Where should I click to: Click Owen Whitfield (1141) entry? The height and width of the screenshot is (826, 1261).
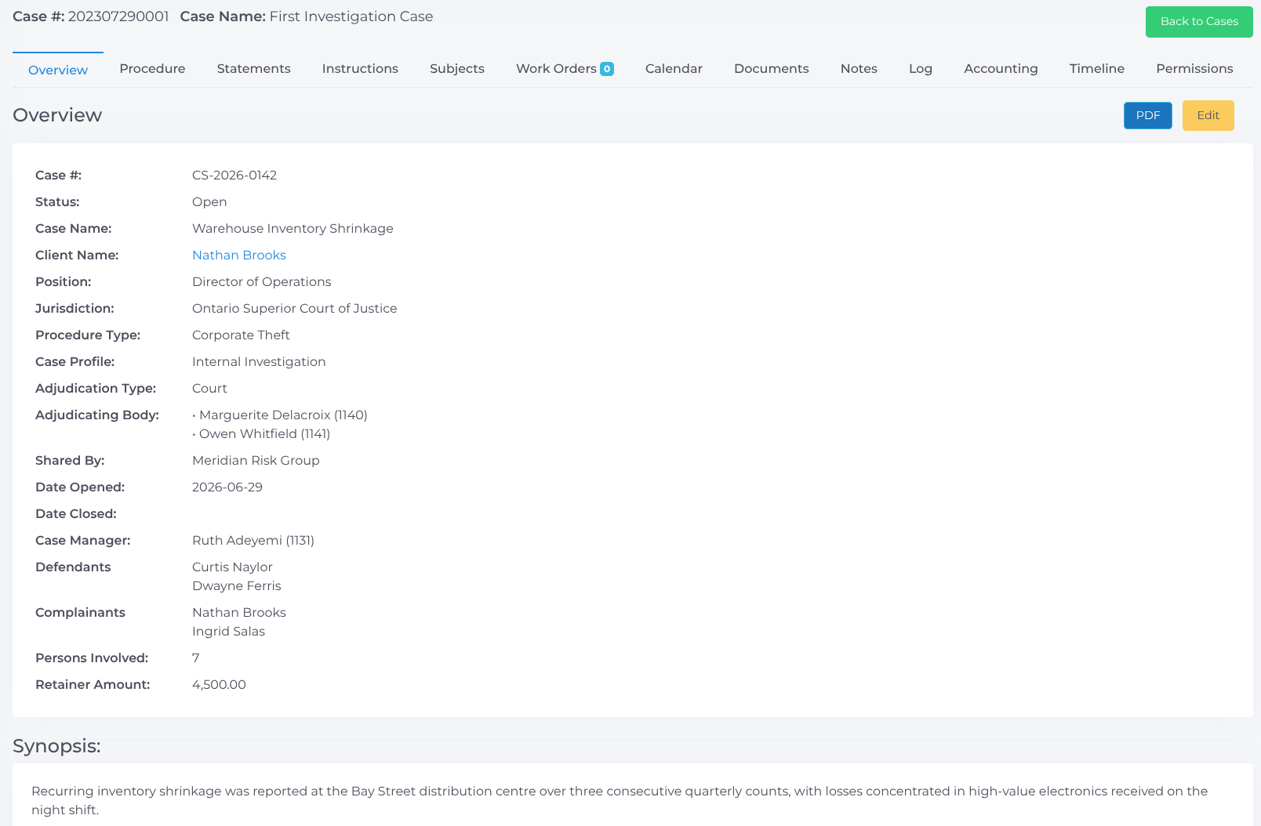[x=264, y=434]
